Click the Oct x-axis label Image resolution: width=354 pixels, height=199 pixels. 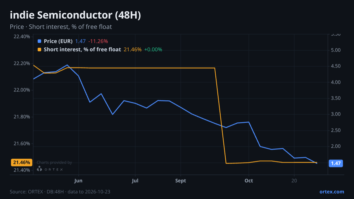click(249, 181)
